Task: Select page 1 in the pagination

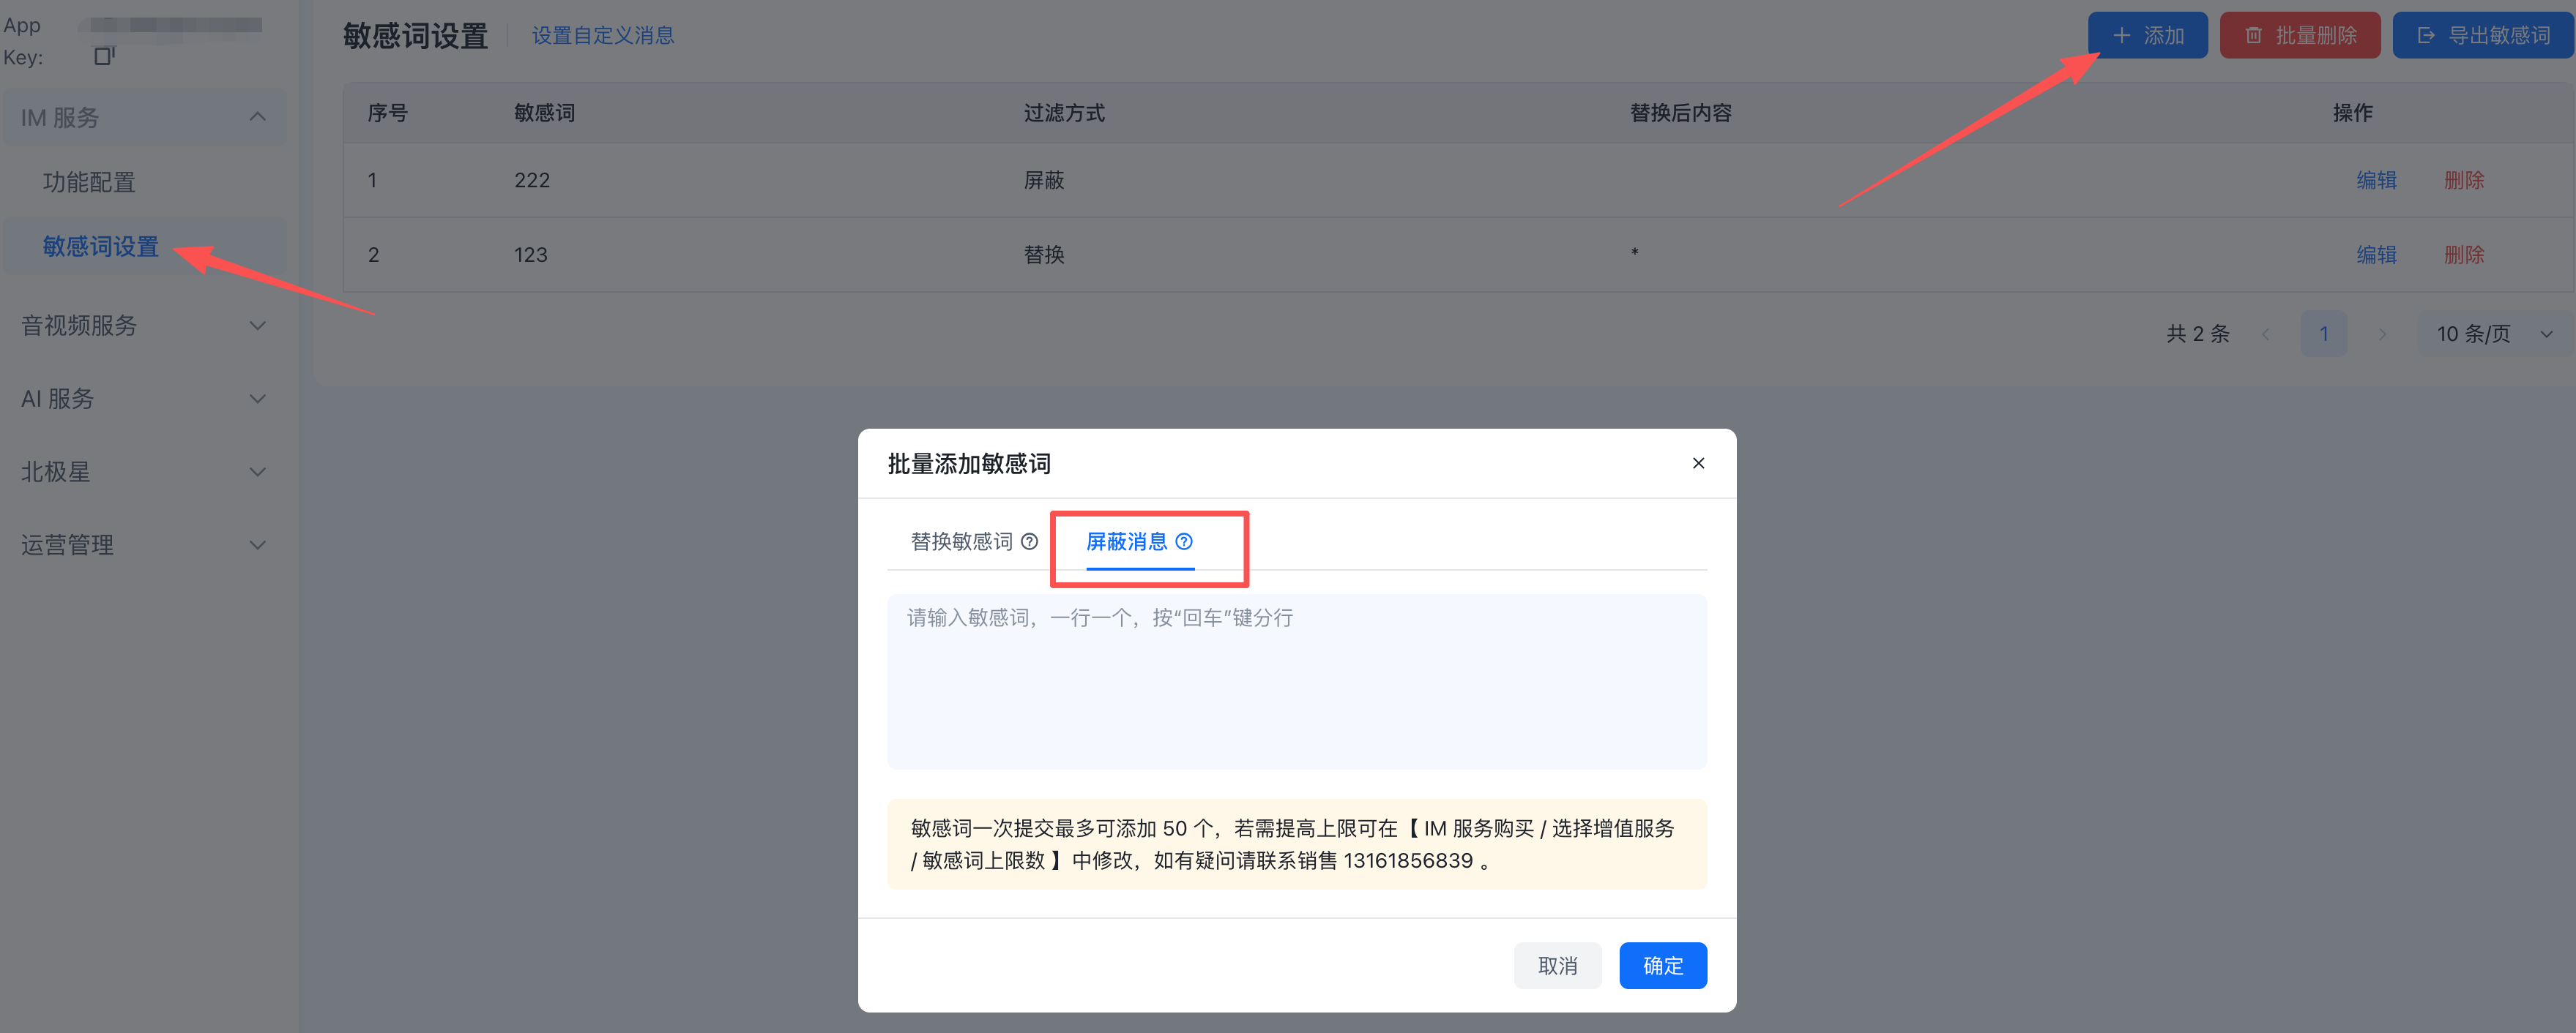Action: click(2324, 334)
